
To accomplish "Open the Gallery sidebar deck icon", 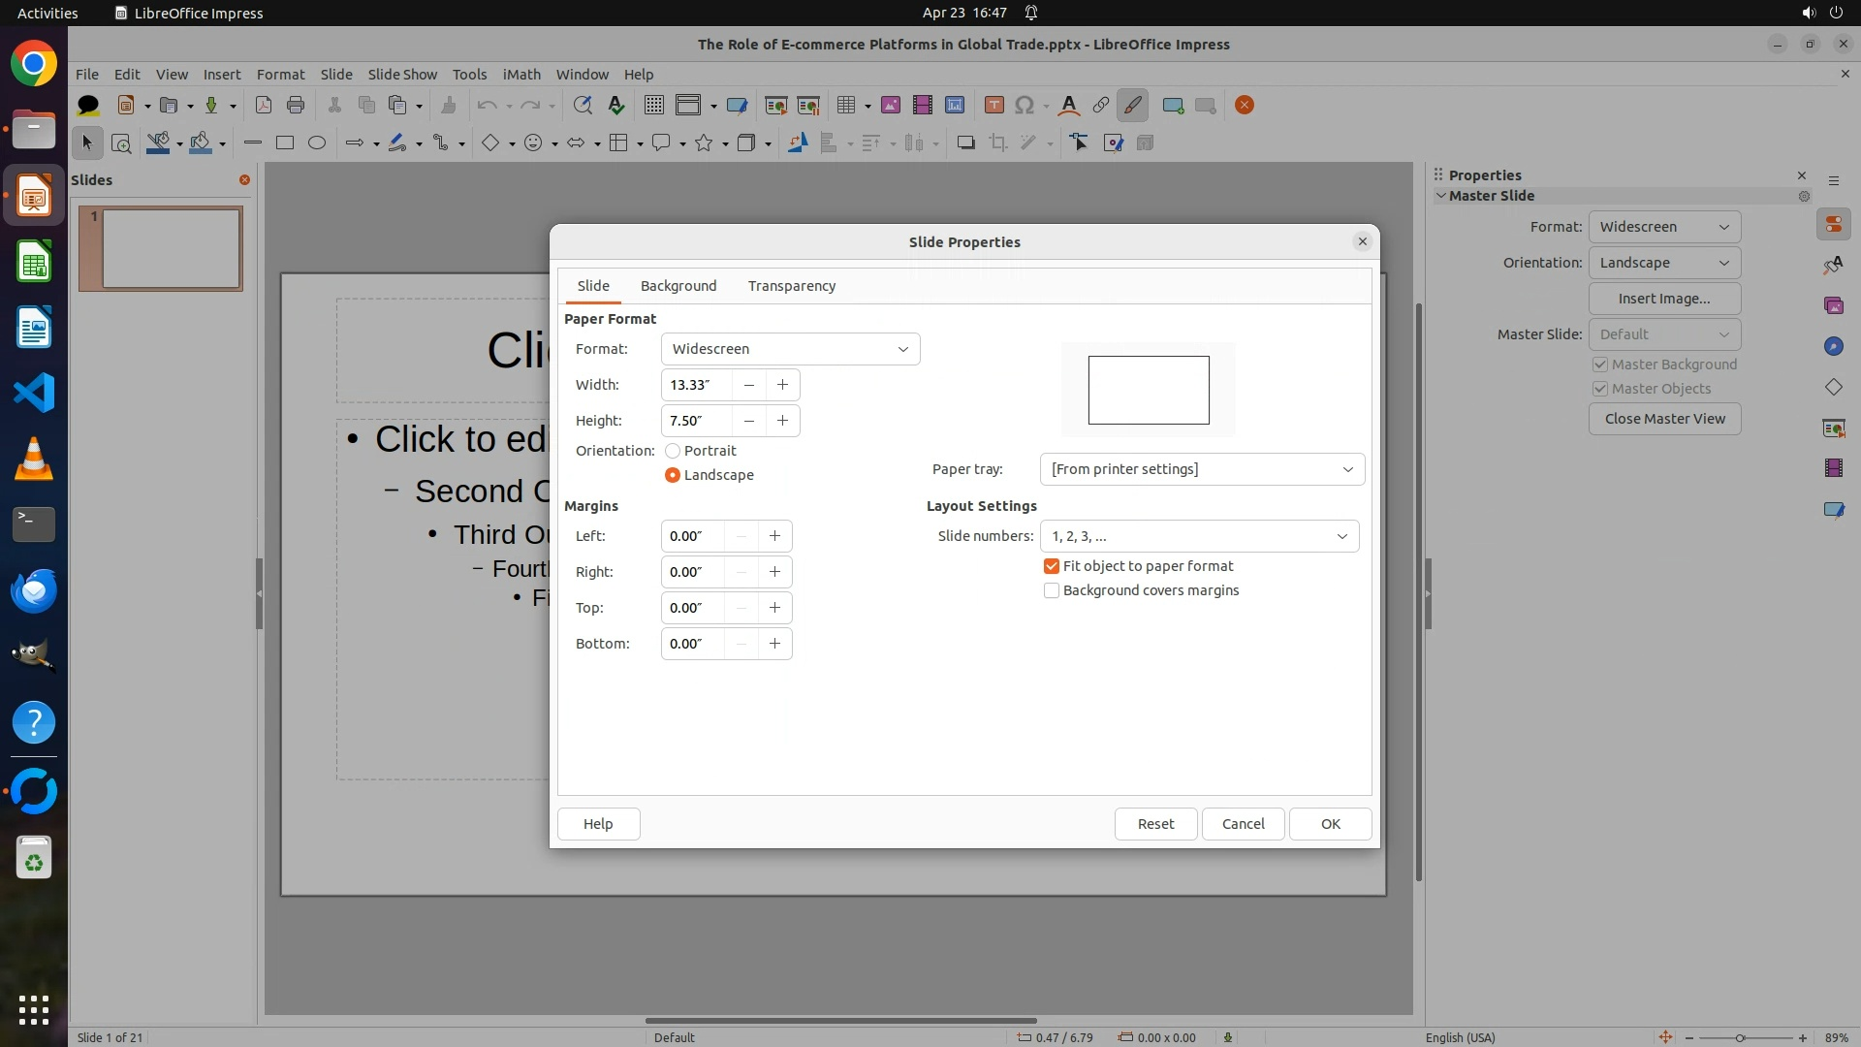I will (1833, 306).
